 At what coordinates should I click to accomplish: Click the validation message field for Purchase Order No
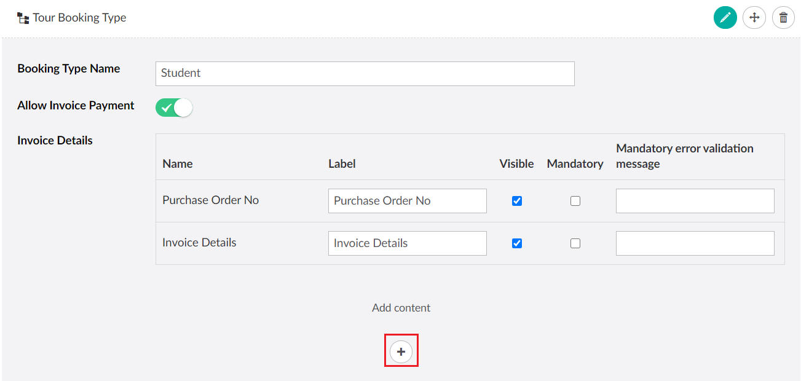tap(695, 201)
